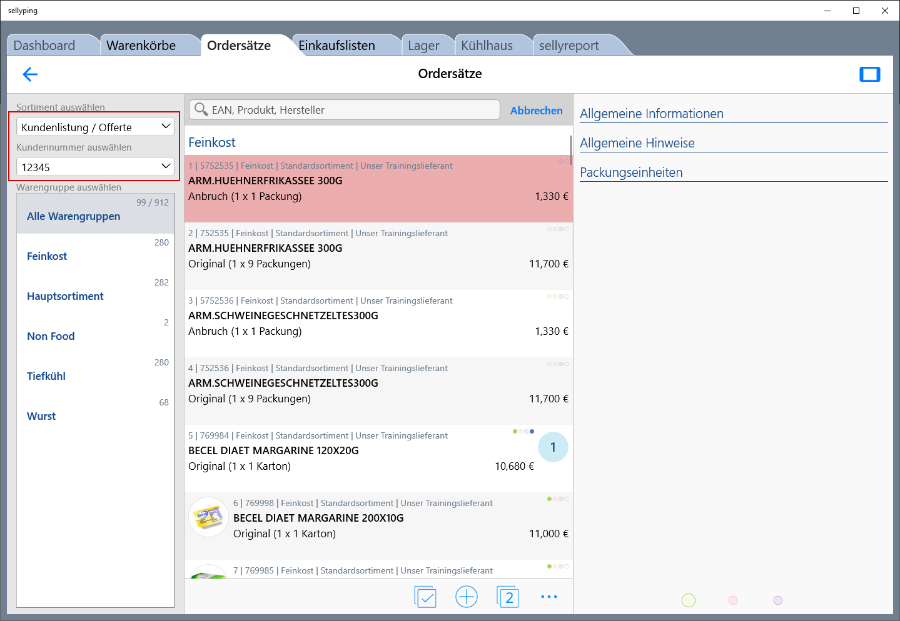
Task: Toggle the panel layout icon at top right
Action: (869, 74)
